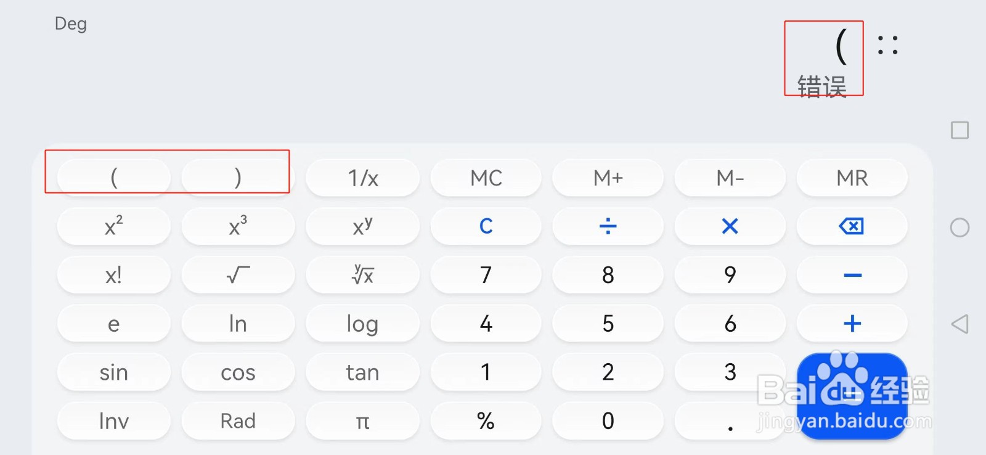Clear the expression with C

click(486, 226)
